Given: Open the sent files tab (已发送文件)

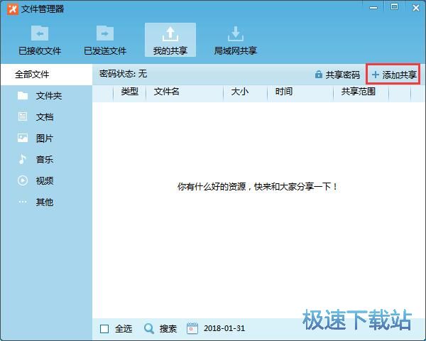Looking at the screenshot, I should [105, 40].
